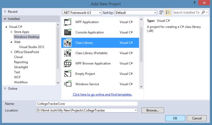Expand the Office/SharePoint tree node

tap(11, 52)
